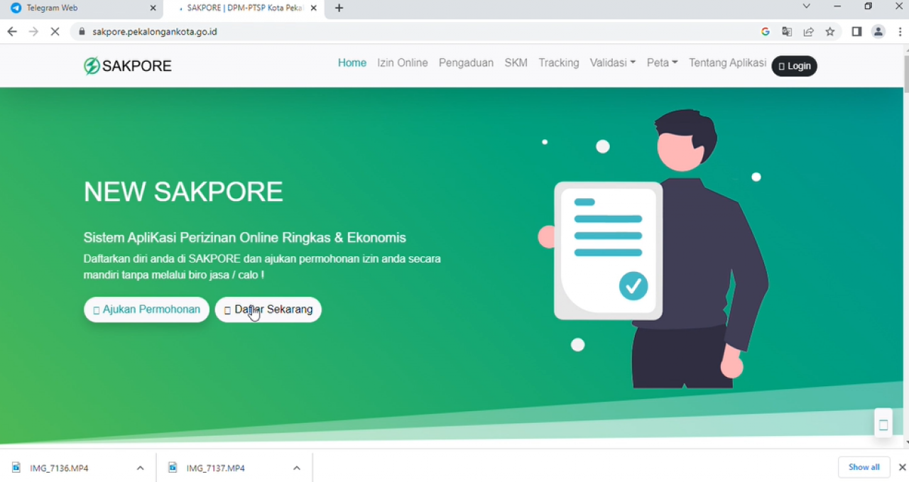This screenshot has width=909, height=482.
Task: Go to the Pengaduan page
Action: point(466,62)
